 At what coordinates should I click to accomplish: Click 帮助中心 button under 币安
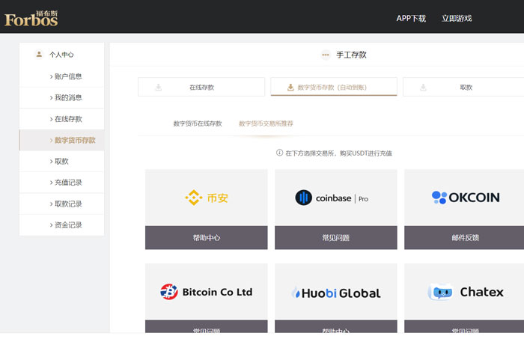tap(206, 238)
